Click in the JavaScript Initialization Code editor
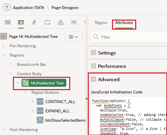Screen dimensions: 167x135 click(x=129, y=116)
